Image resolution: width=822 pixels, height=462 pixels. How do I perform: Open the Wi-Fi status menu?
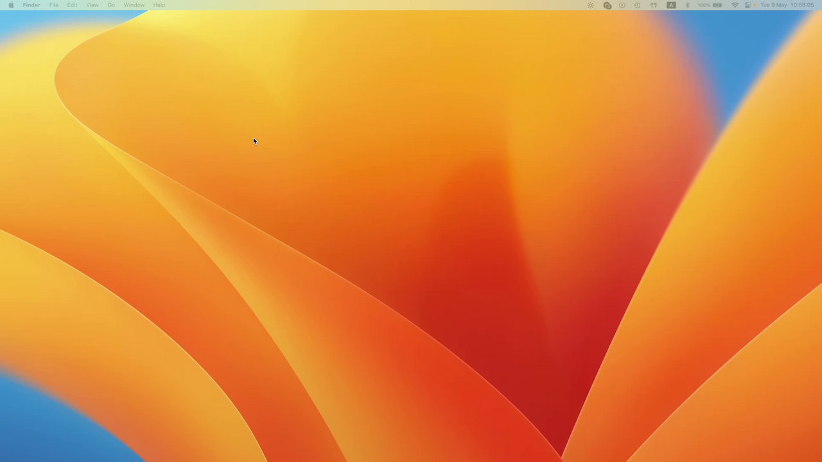click(735, 5)
